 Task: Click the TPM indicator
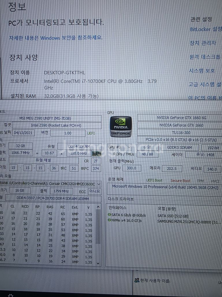pos(200,181)
